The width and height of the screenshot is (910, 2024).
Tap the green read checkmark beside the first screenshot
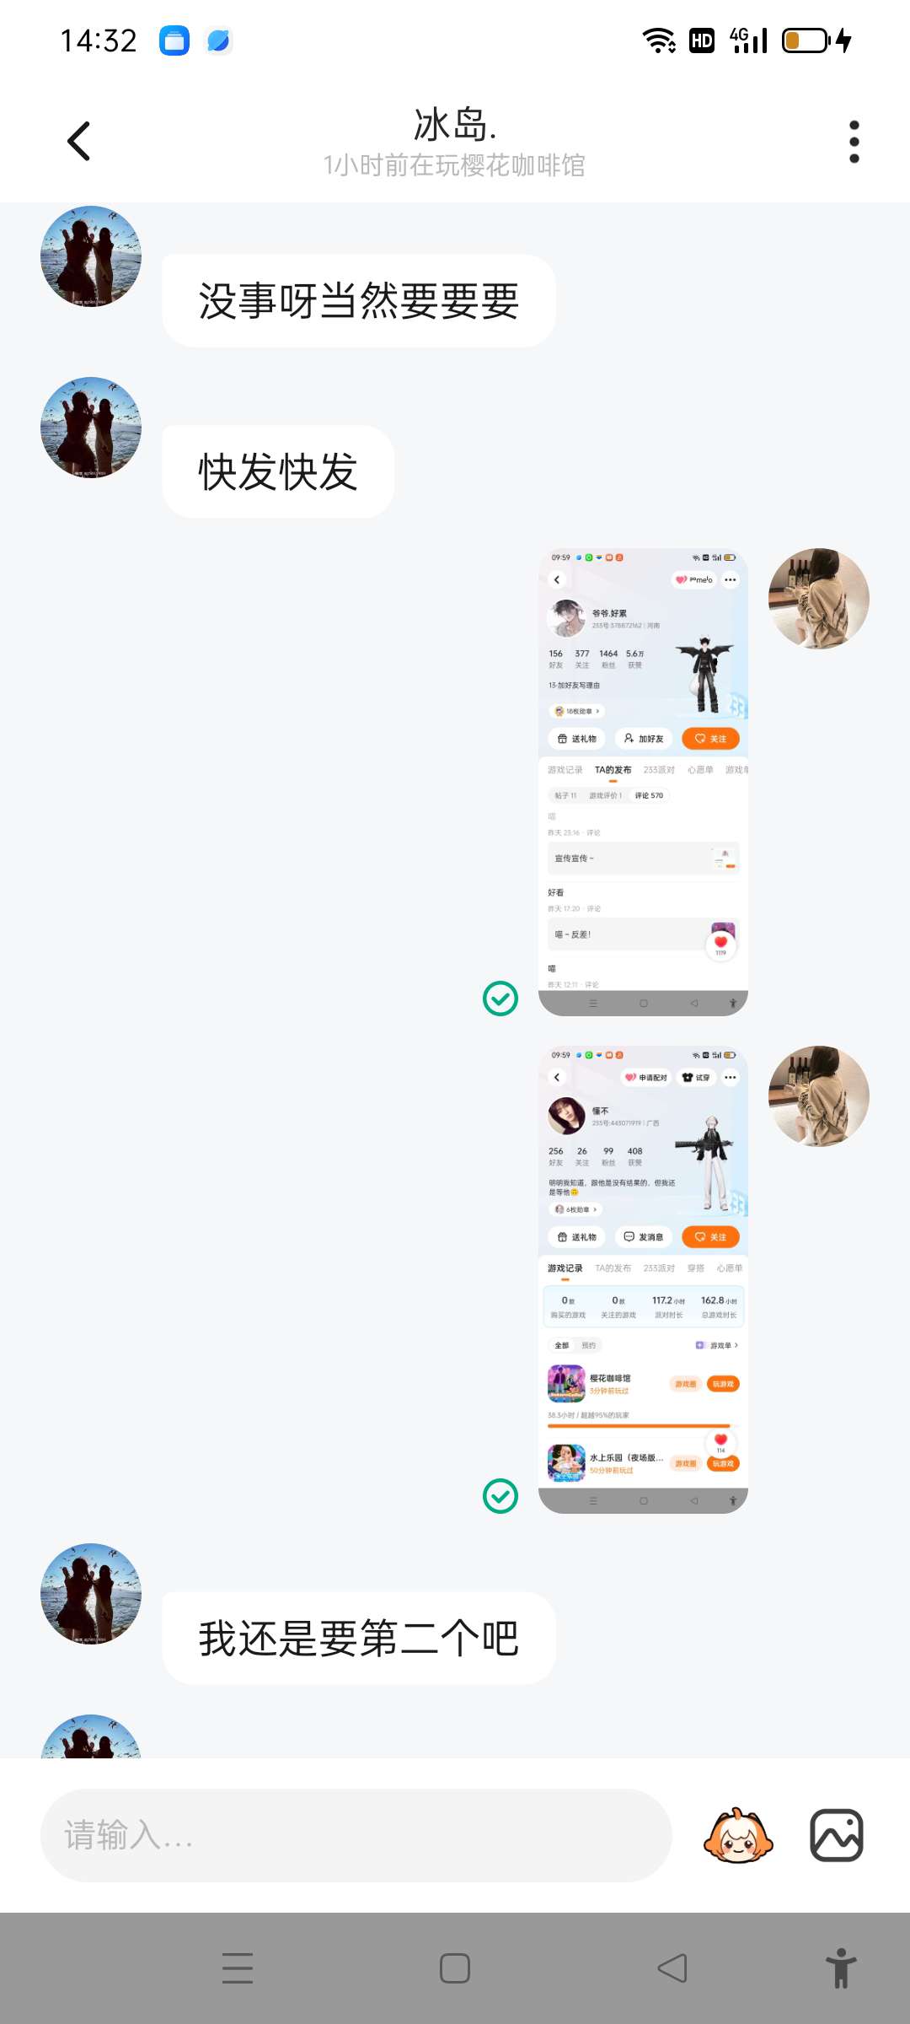(x=500, y=999)
